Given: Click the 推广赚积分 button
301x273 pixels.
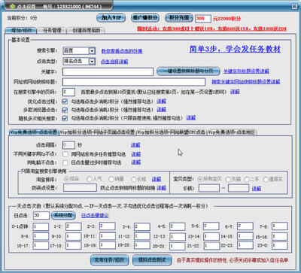Looking at the screenshot, I should pos(145,18).
